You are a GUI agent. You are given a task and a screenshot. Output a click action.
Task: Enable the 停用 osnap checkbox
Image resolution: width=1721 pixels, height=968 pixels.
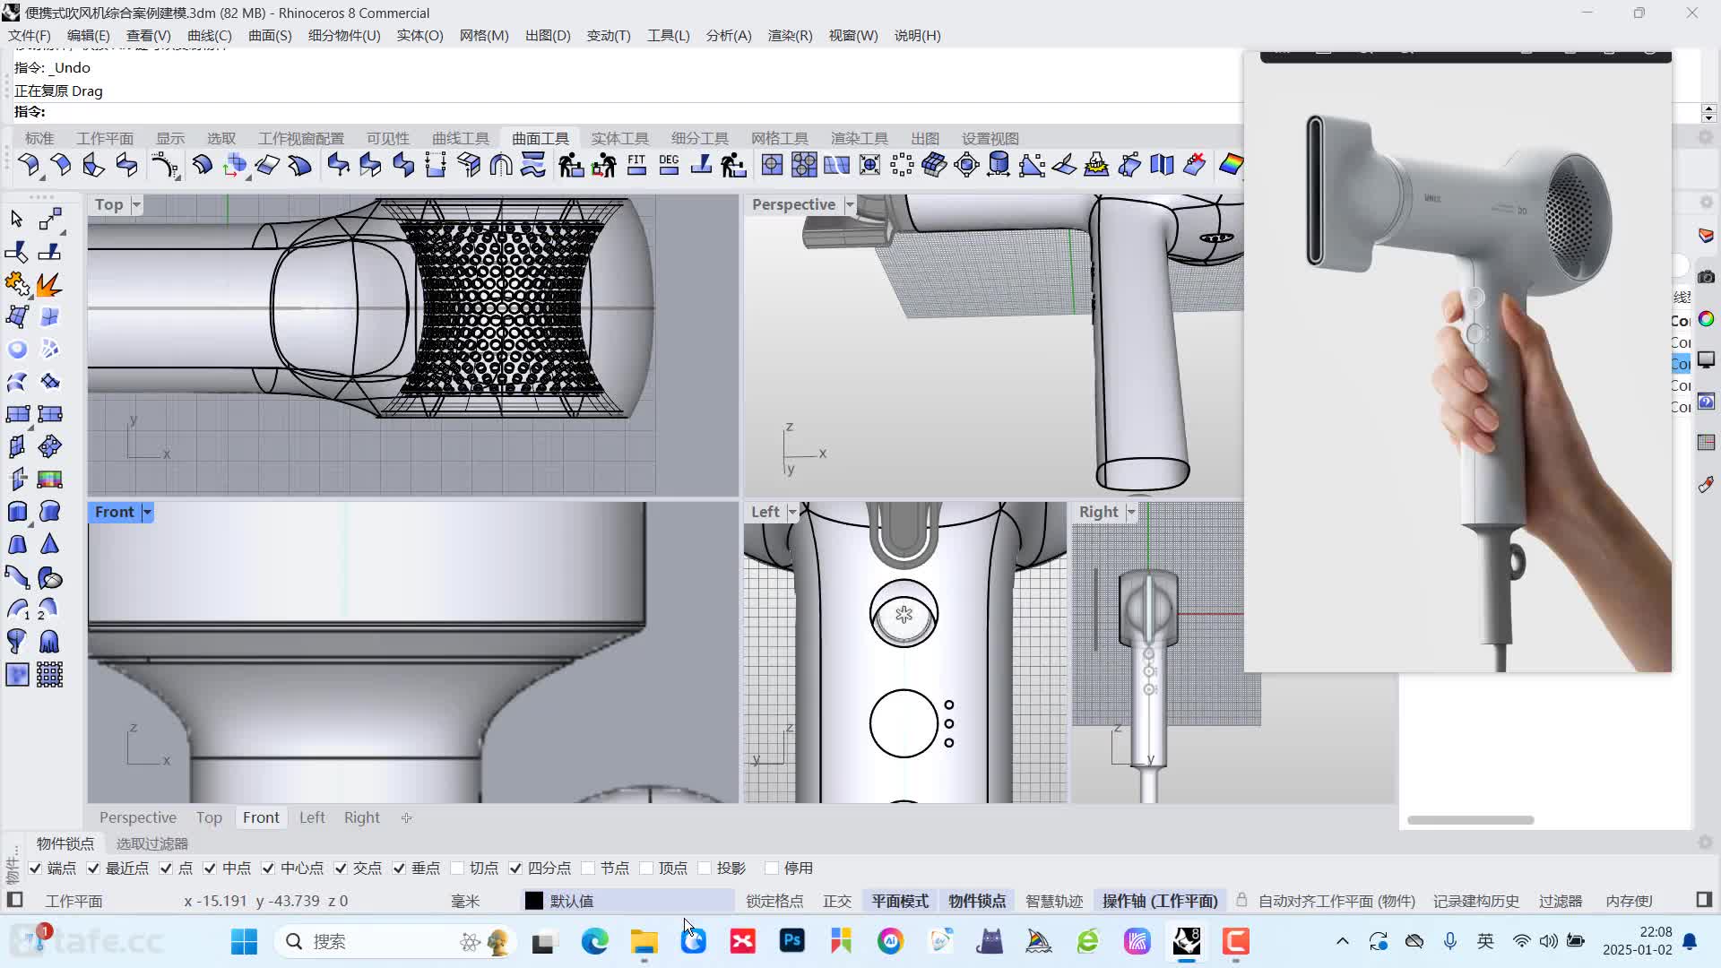772,868
